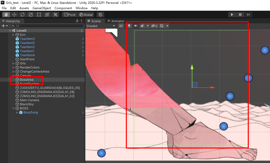The image size is (270, 163).
Task: Step one frame forward
Action: click(248, 15)
